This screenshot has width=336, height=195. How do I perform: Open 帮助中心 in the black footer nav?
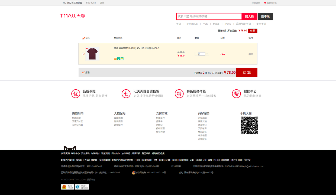[76, 154]
